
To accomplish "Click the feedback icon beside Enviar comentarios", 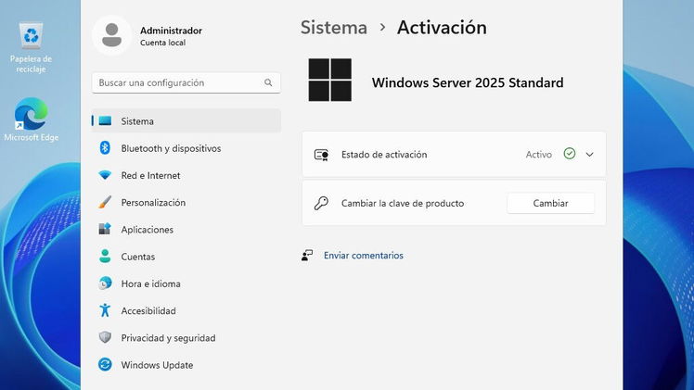I will [x=307, y=256].
